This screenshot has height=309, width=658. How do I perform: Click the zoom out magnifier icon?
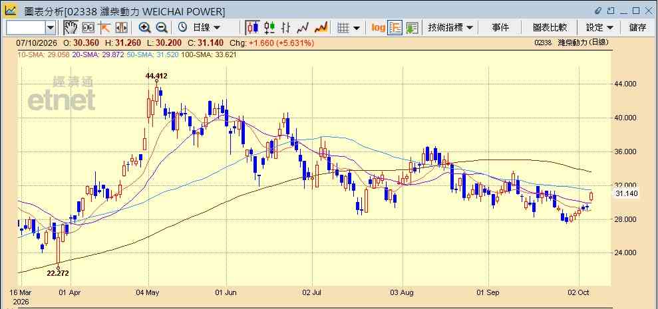coord(162,28)
